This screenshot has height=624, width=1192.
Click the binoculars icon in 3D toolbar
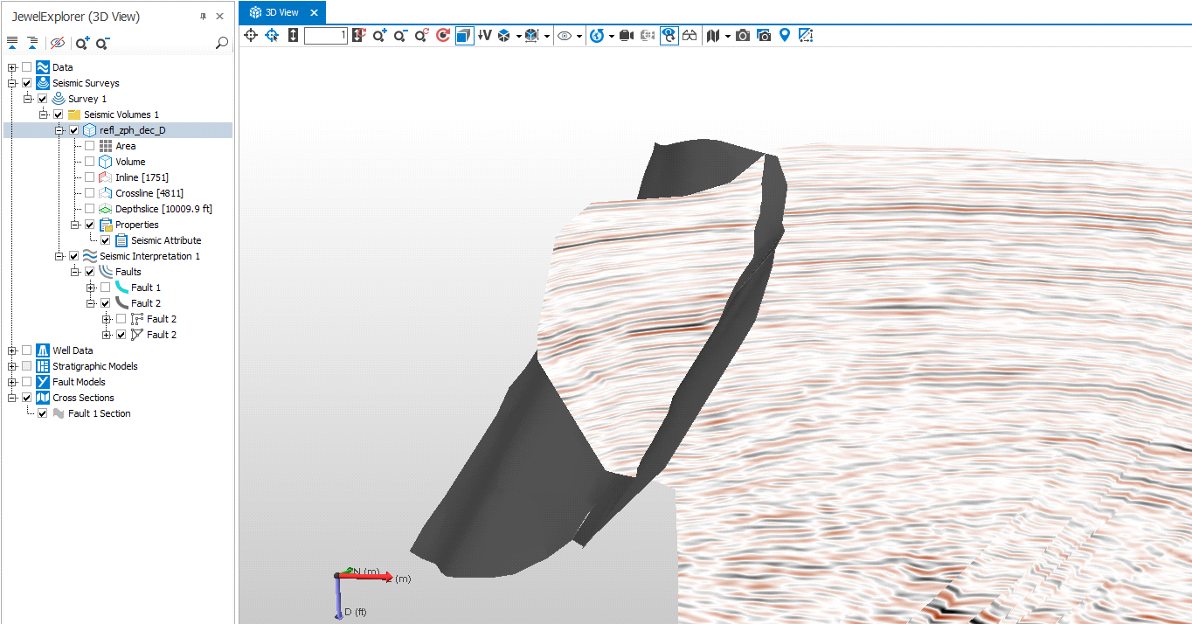tap(690, 36)
